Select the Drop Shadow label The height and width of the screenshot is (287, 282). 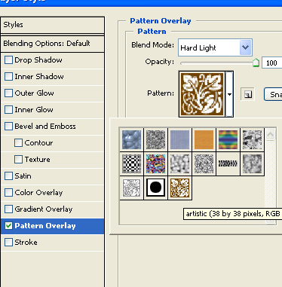click(x=38, y=60)
